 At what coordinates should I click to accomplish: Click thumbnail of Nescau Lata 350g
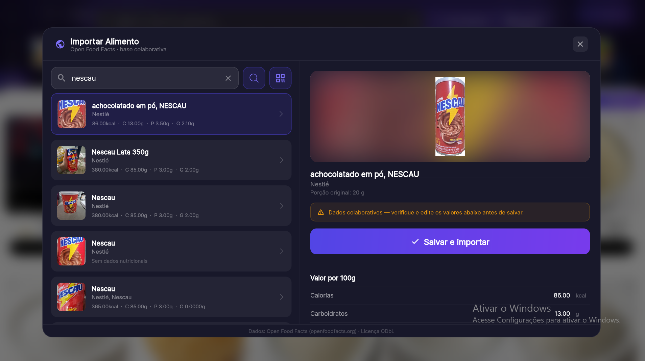71,160
